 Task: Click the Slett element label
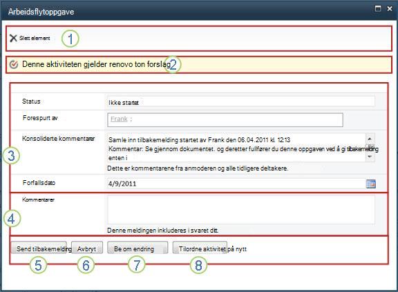[35, 38]
